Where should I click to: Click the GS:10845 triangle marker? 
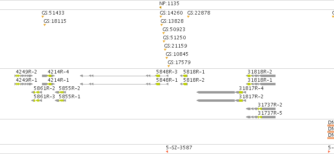coord(167,58)
